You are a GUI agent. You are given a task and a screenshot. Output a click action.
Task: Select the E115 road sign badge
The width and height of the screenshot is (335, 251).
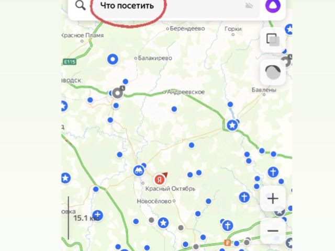click(70, 62)
